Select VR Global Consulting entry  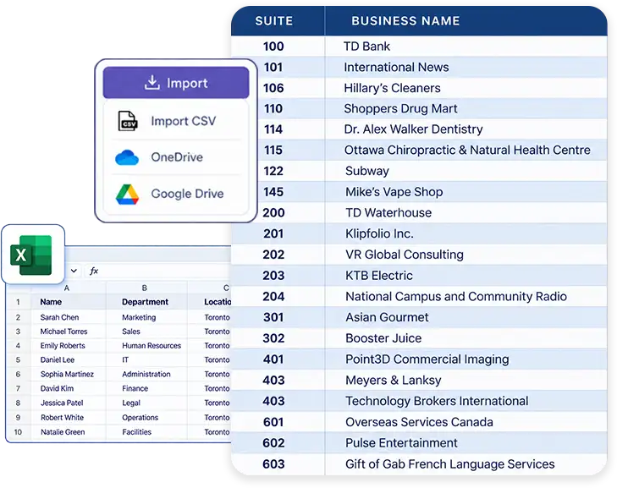tap(404, 255)
